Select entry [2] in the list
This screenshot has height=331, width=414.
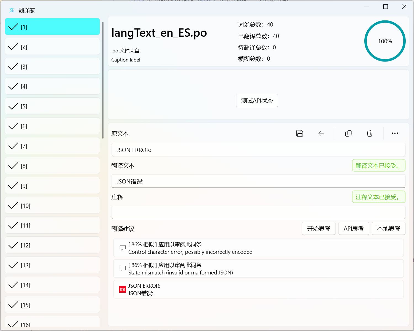(52, 47)
